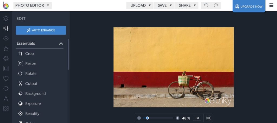
Task: Open the Touch Up eye icon
Action: [6, 38]
